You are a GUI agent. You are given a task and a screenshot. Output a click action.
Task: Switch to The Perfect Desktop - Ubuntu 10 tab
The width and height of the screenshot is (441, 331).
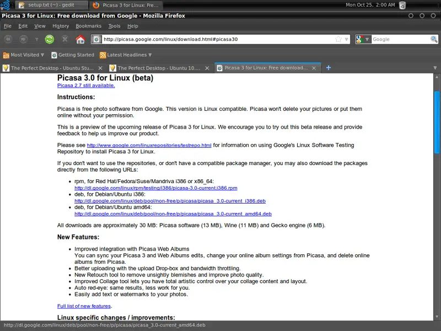click(x=159, y=68)
